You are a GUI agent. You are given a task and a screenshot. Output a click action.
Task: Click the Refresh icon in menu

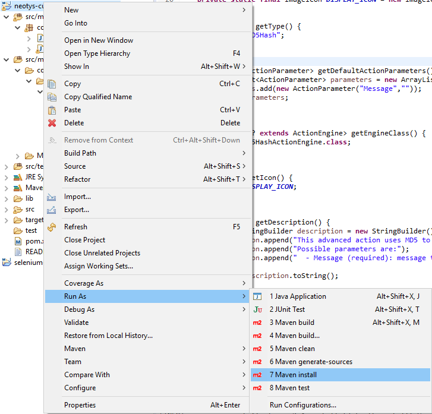tap(52, 227)
